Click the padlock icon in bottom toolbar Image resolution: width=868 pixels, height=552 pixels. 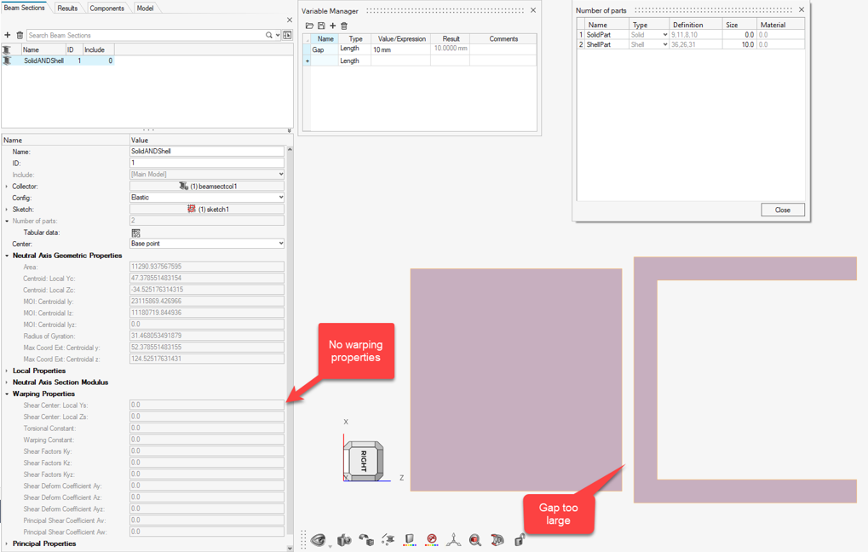click(x=519, y=540)
